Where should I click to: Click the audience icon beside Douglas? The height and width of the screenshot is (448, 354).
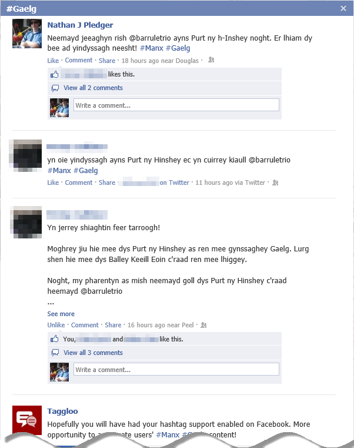pos(211,60)
